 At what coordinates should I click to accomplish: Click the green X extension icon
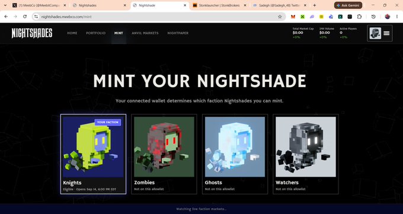pos(302,17)
